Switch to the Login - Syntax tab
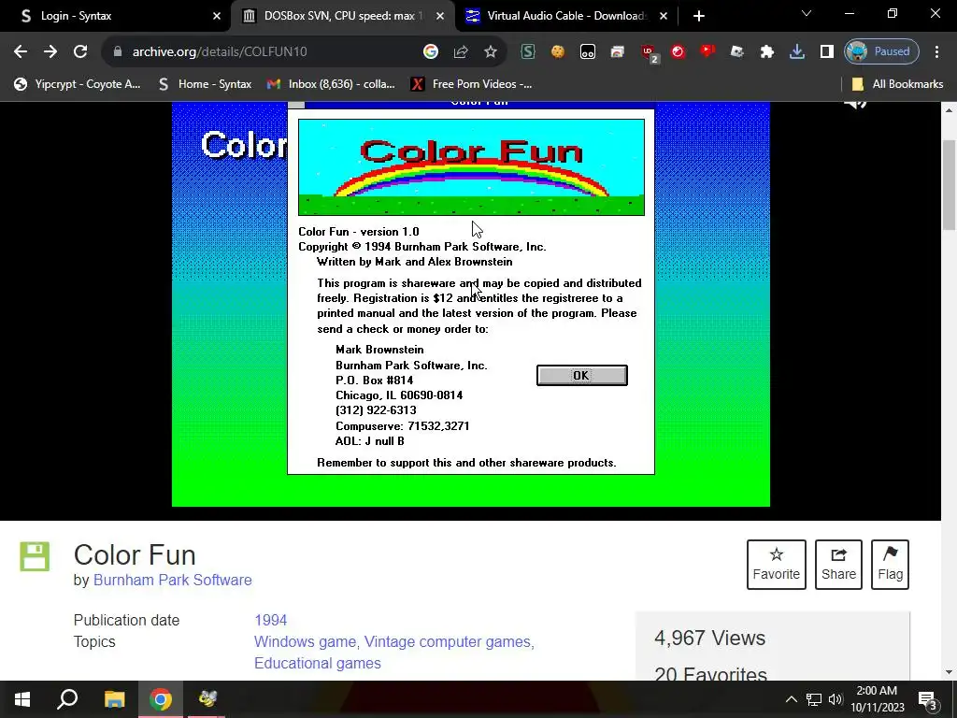The height and width of the screenshot is (718, 957). pos(116,16)
